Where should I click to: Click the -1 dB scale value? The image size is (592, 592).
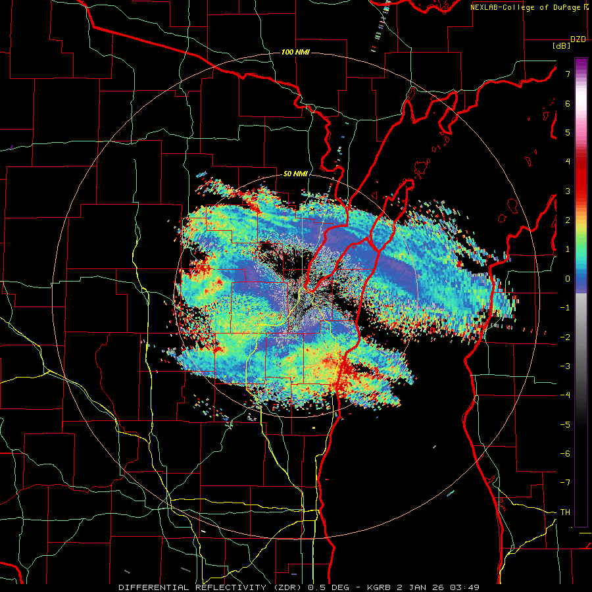pyautogui.click(x=565, y=308)
